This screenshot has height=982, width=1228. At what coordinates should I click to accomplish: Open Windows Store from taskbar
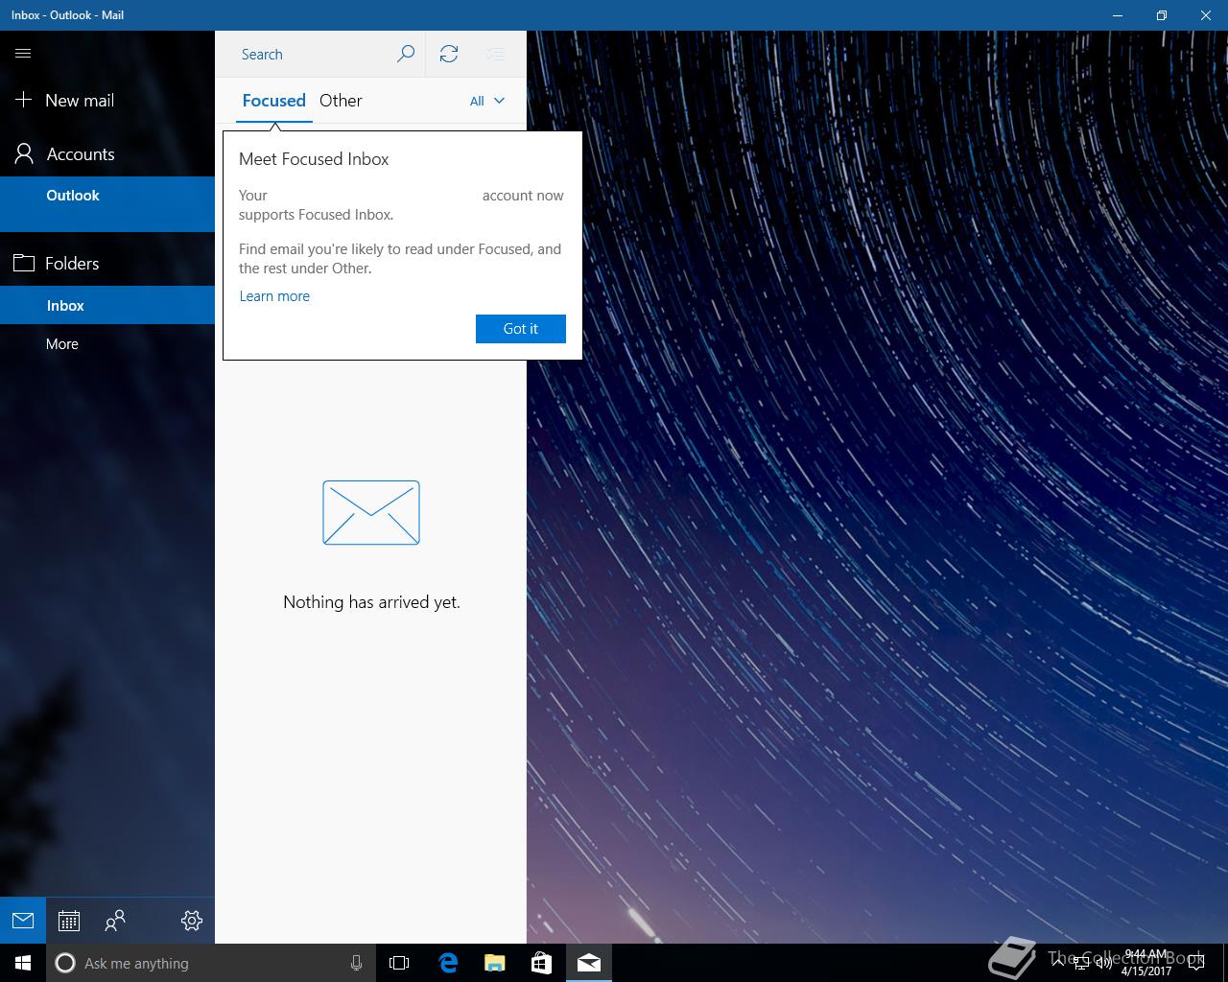coord(541,963)
